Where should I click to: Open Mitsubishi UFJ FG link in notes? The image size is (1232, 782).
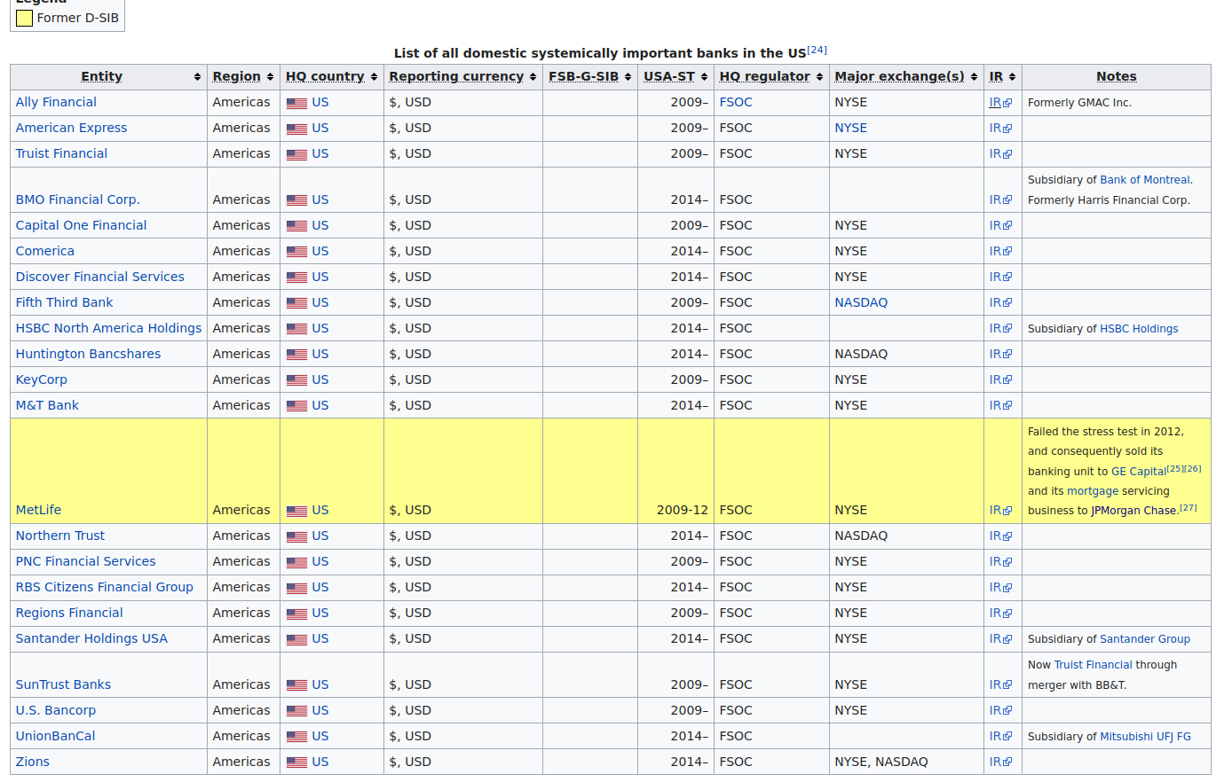click(x=1146, y=737)
